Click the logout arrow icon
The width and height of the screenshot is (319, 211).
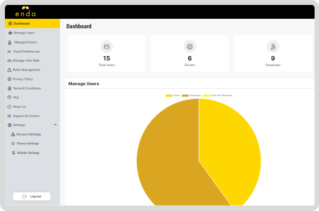pyautogui.click(x=25, y=196)
